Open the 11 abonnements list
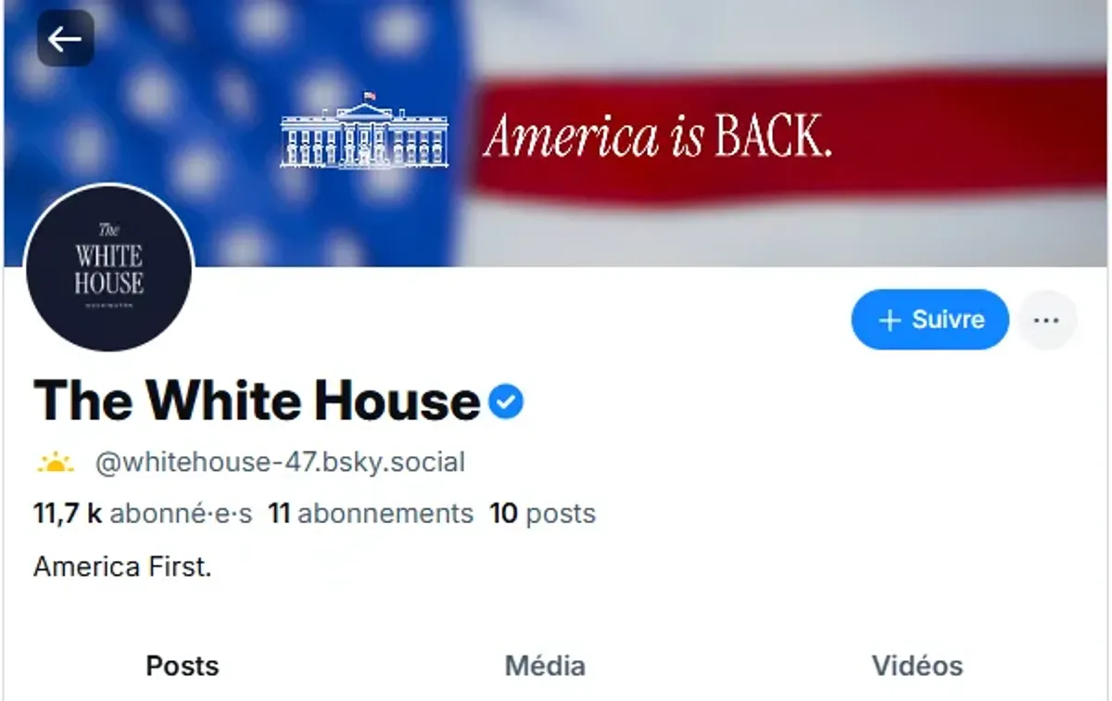 click(371, 514)
